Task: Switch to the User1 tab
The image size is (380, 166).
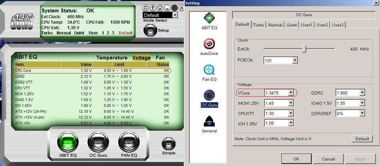Action: [x=307, y=25]
